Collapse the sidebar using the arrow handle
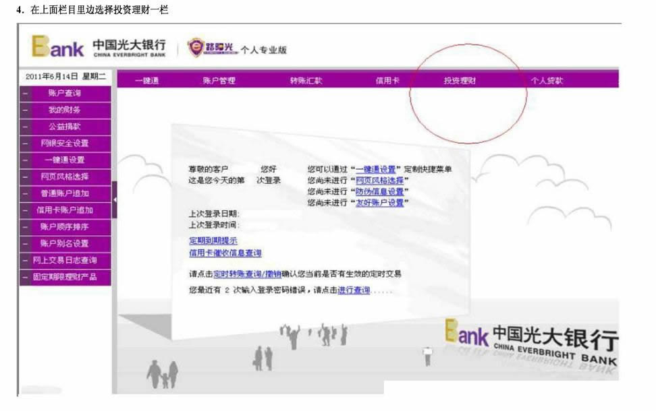This screenshot has width=656, height=411. [x=115, y=199]
